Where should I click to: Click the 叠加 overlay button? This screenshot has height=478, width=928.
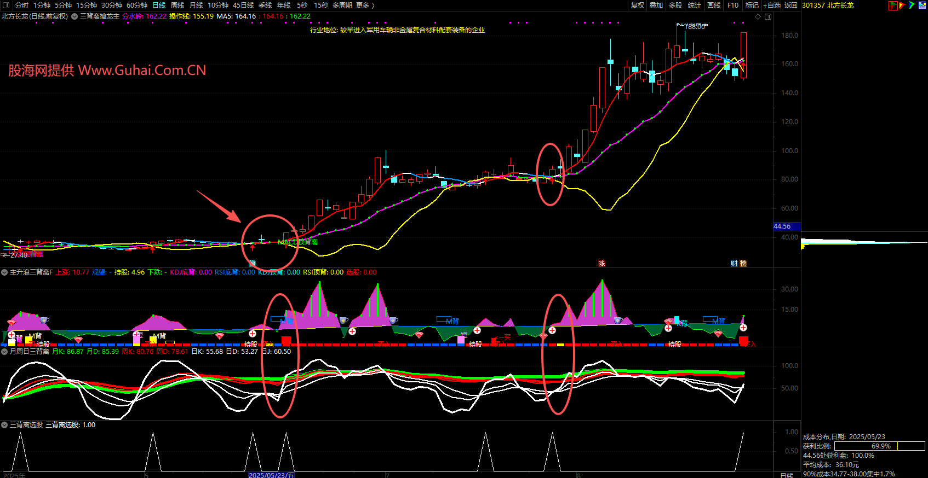(x=656, y=5)
